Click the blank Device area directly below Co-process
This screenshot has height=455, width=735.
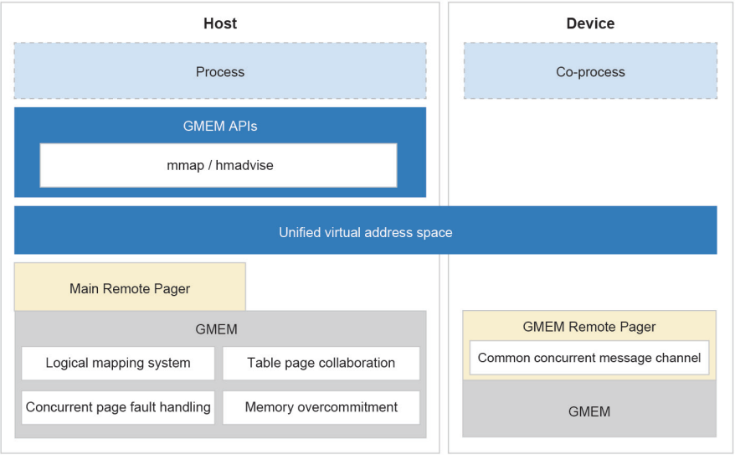[590, 151]
